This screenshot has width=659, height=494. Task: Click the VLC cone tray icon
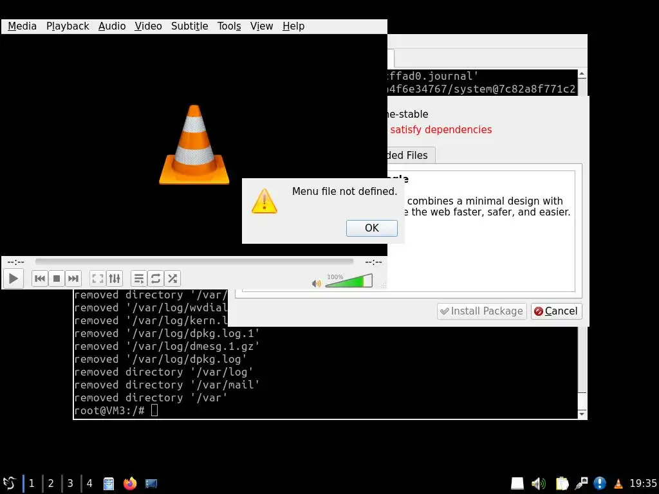[x=618, y=484]
